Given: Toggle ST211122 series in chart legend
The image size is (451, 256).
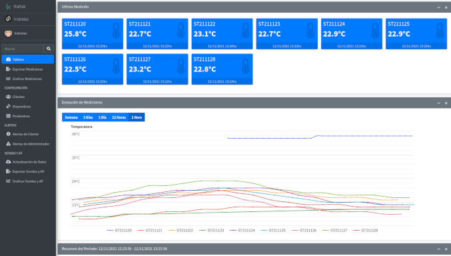Looking at the screenshot, I should [181, 231].
